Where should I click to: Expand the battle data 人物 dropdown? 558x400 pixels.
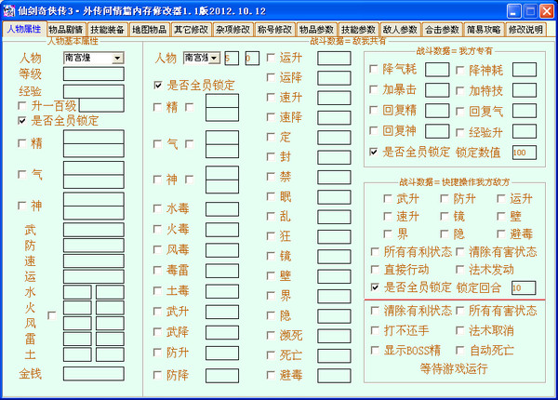click(214, 58)
